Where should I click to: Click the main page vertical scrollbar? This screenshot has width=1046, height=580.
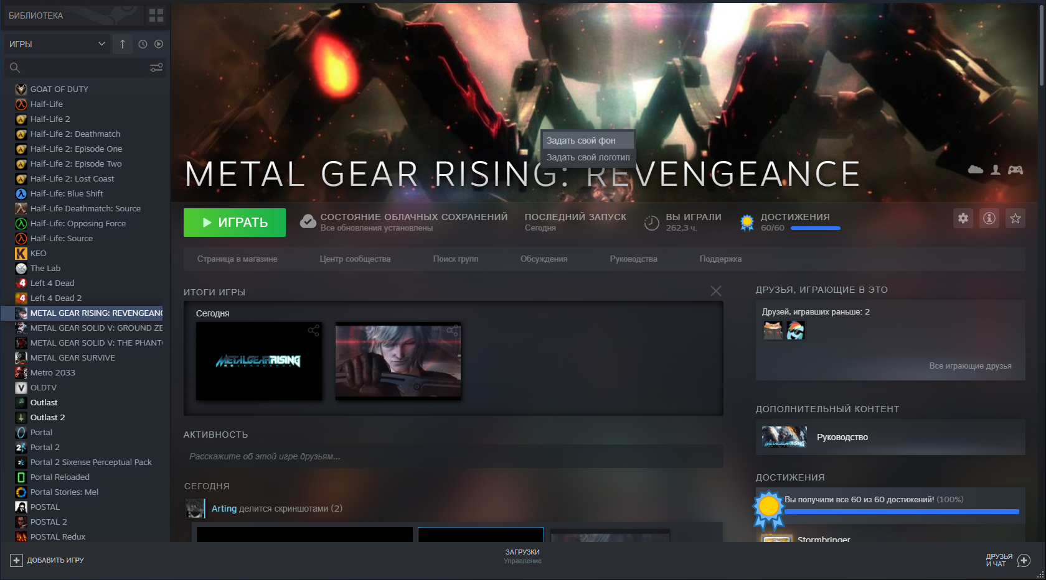(x=1042, y=45)
